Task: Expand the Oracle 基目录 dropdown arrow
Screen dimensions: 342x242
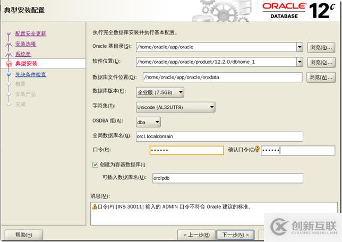Action: coord(300,47)
